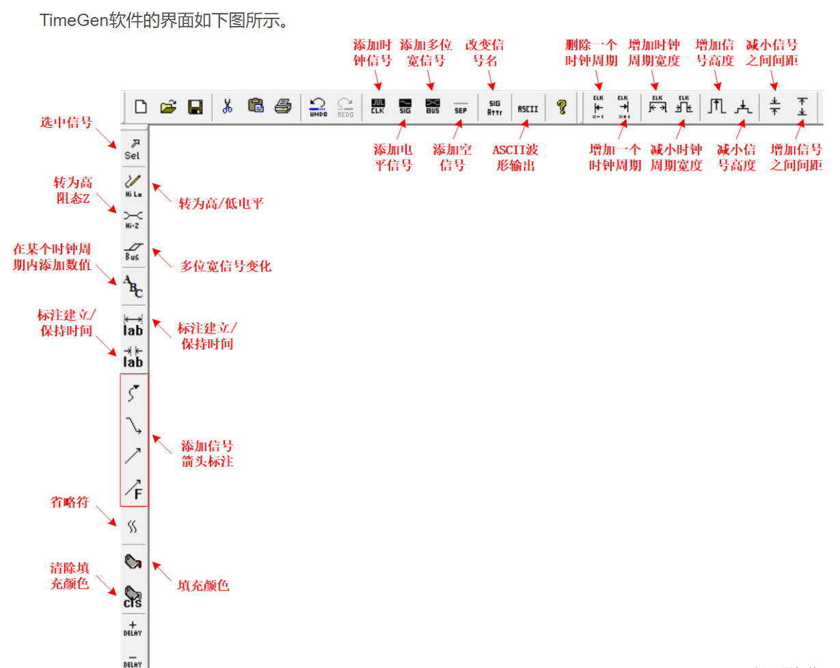
Task: Select the ABC text value tool
Action: pyautogui.click(x=133, y=286)
